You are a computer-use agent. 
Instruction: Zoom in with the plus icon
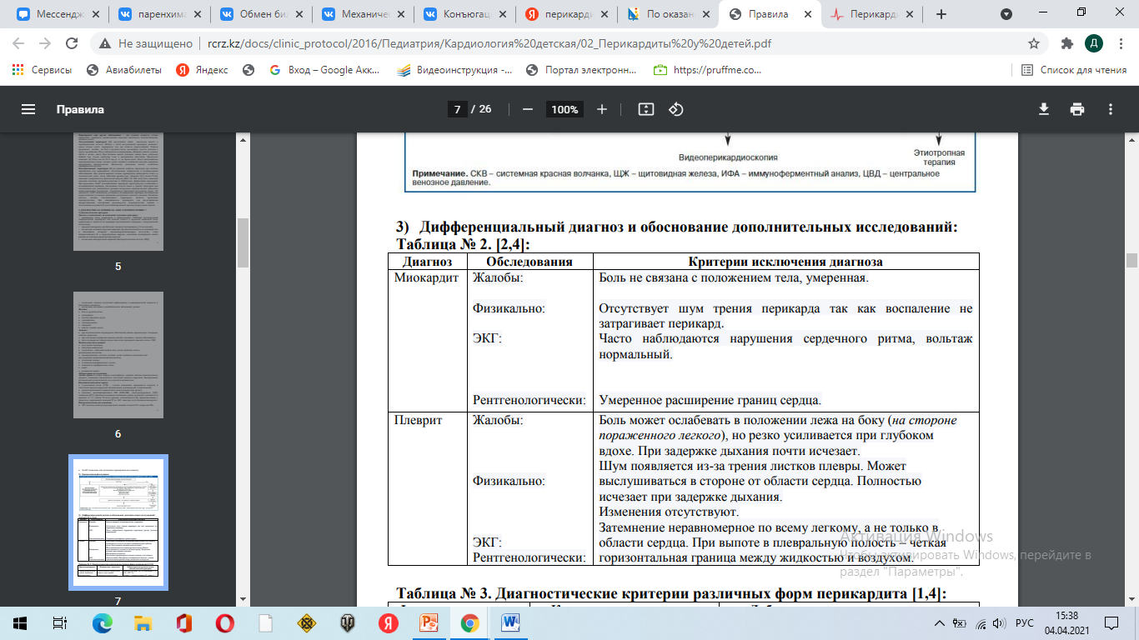click(602, 109)
